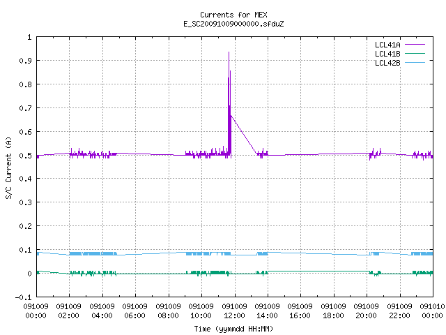Click the y-axis tick value 0.1
The height and width of the screenshot is (335, 446).
(x=25, y=250)
